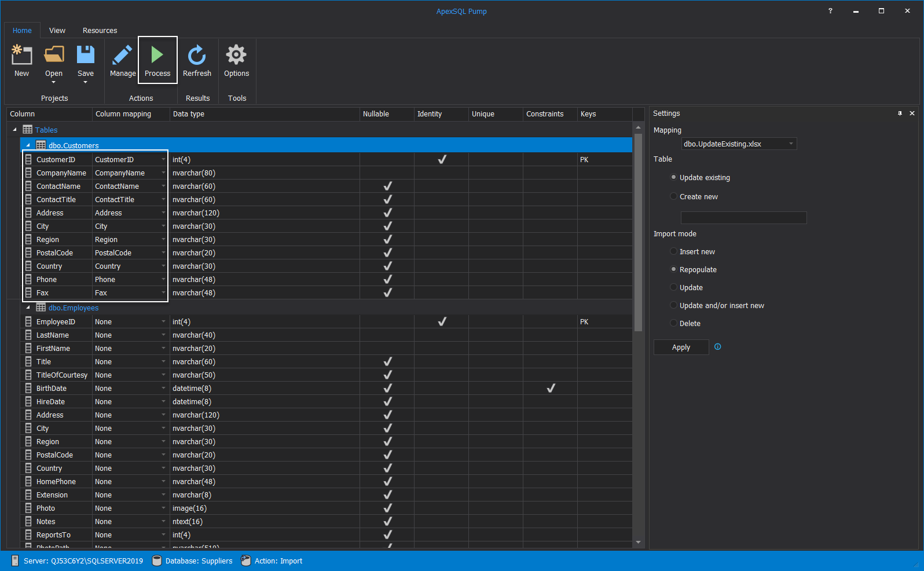Screen dimensions: 924x571
Task: Open column mapping dropdown for CustomerID
Action: [x=163, y=159]
